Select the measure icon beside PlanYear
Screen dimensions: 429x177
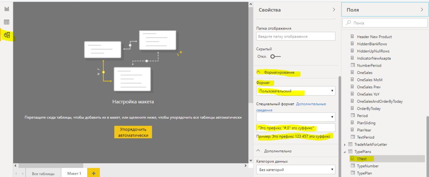click(352, 130)
